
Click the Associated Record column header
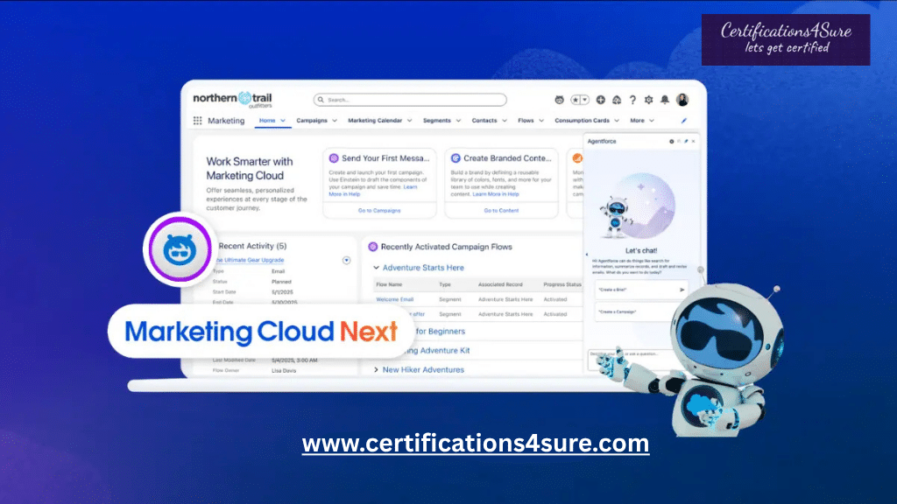(500, 284)
